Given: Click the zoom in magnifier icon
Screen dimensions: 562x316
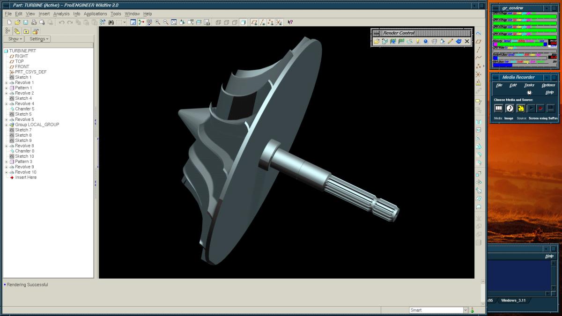Looking at the screenshot, I should 157,22.
